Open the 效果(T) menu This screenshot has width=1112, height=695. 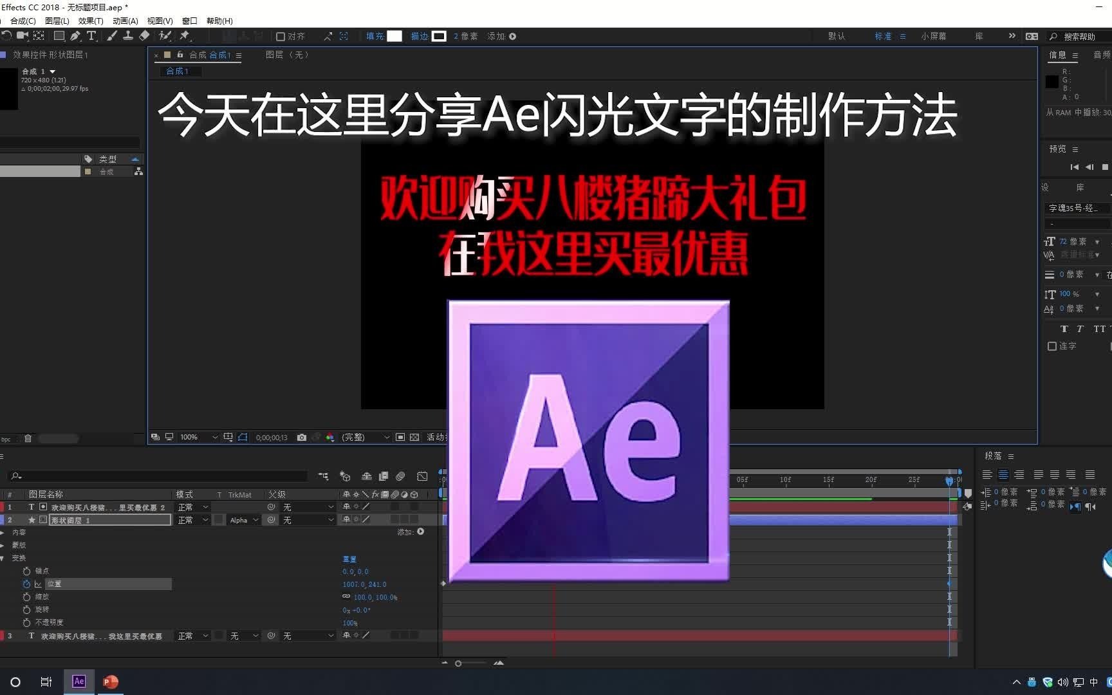point(90,21)
